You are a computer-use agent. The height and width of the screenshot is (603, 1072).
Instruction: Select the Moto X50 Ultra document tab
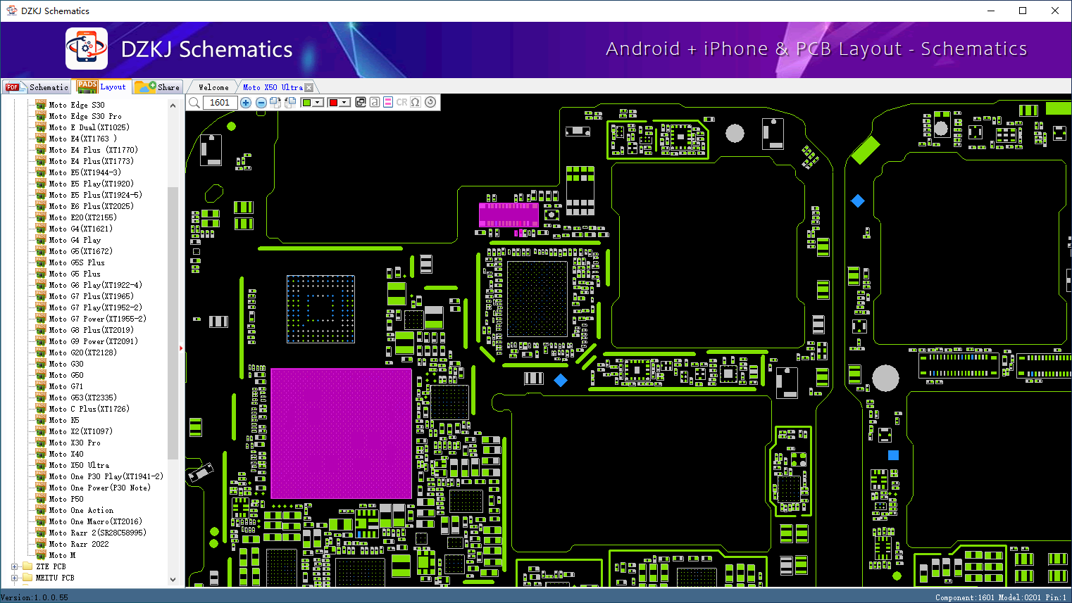pyautogui.click(x=273, y=87)
